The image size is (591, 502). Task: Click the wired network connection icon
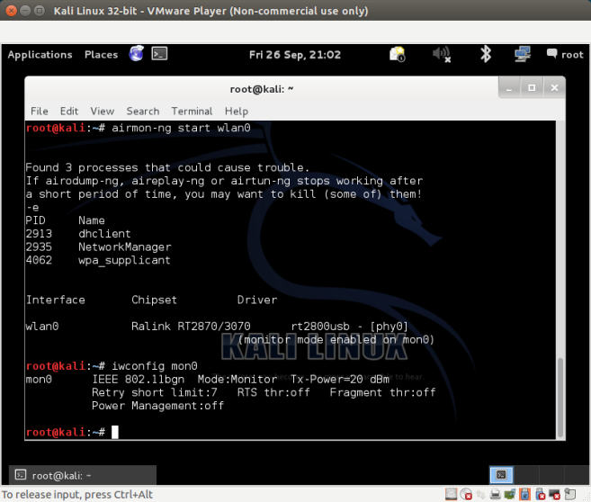(523, 54)
